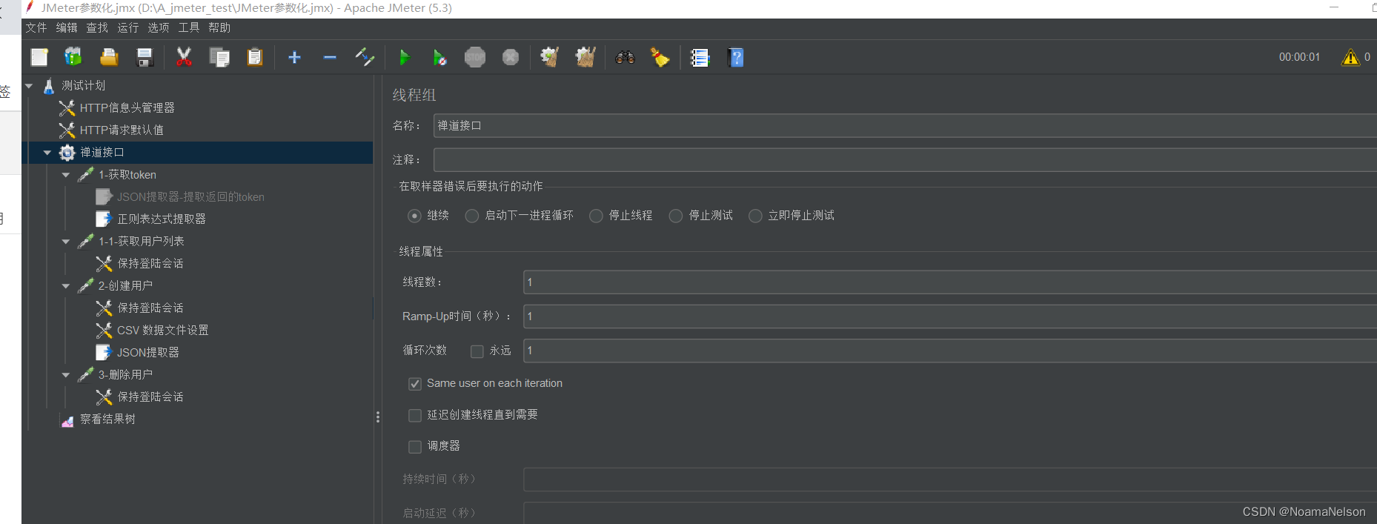
Task: Click the Reset search icon
Action: coord(660,57)
